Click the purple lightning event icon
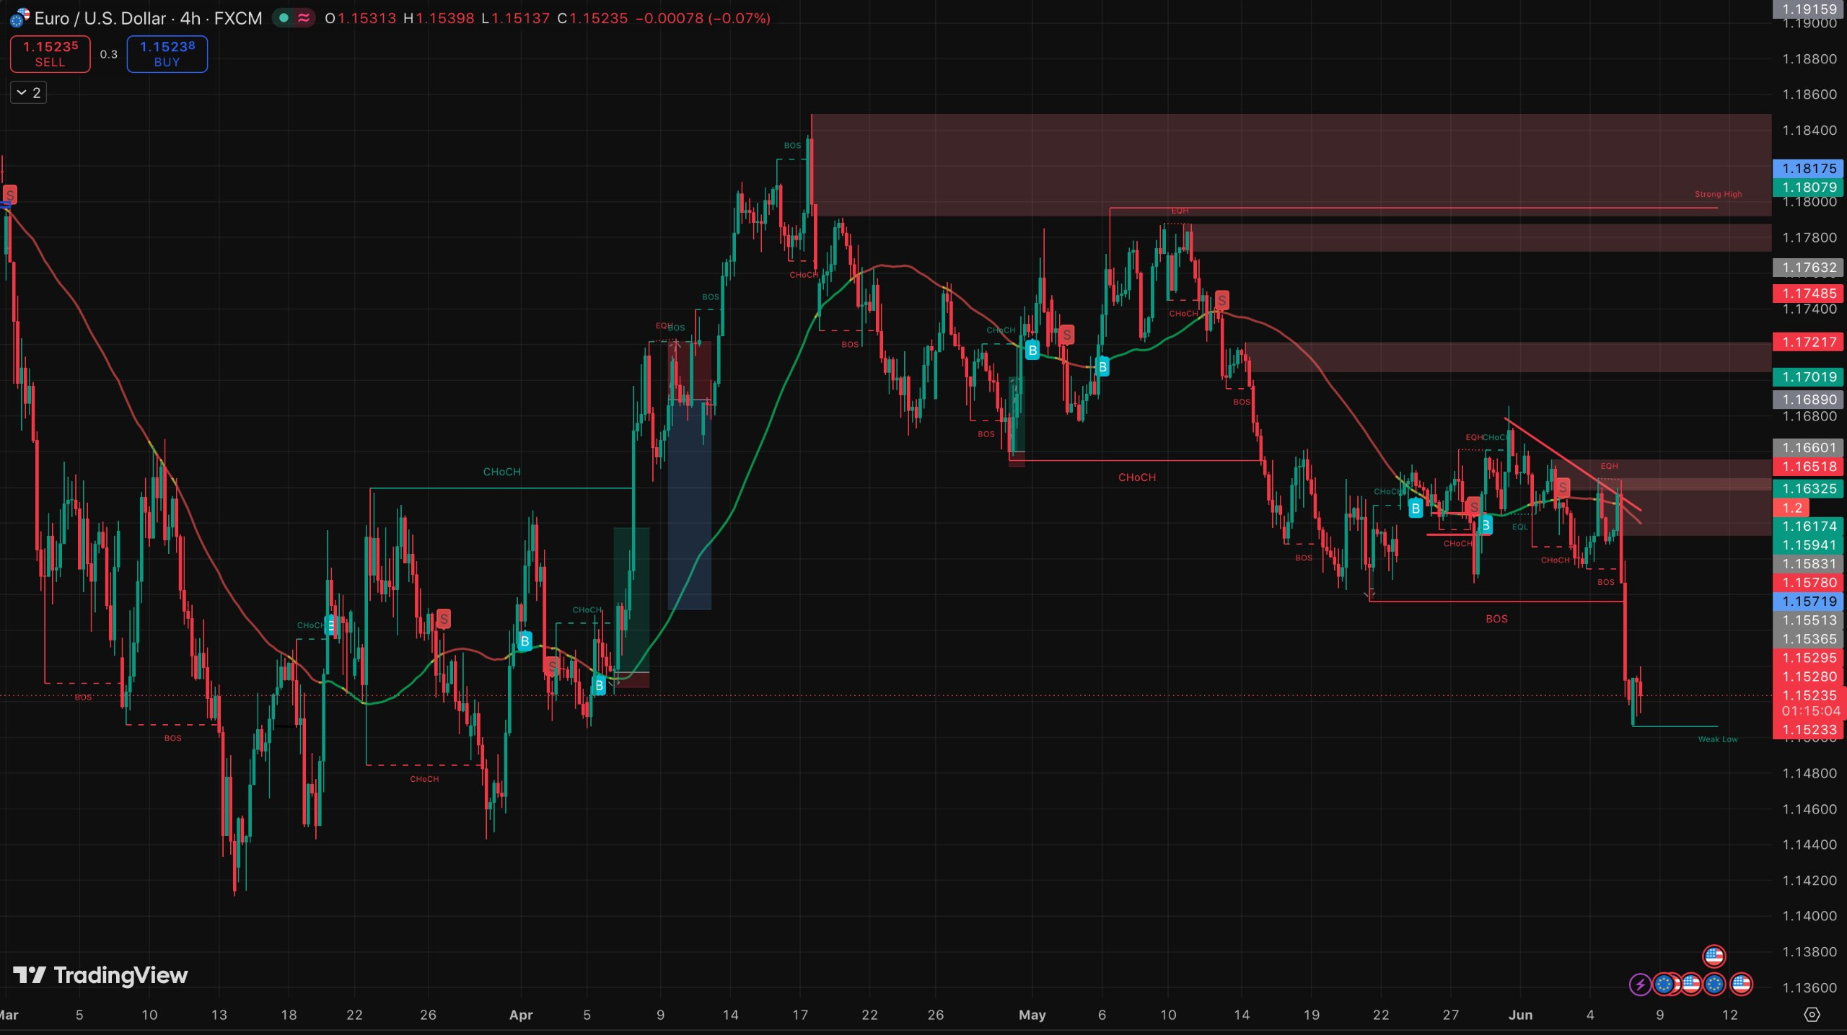Screen dimensions: 1847x1035 click(x=1640, y=984)
